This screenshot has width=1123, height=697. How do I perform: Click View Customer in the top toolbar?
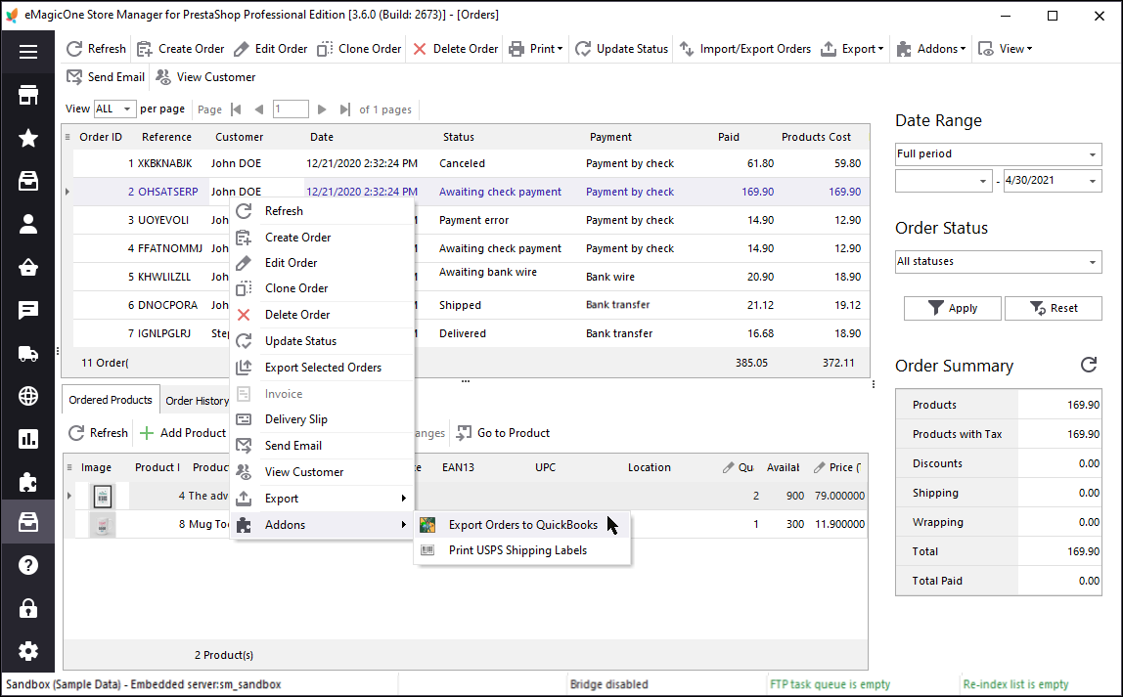pos(205,77)
